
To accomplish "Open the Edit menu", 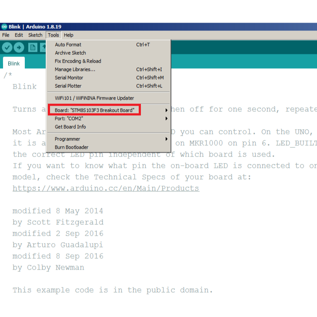I will pos(19,35).
